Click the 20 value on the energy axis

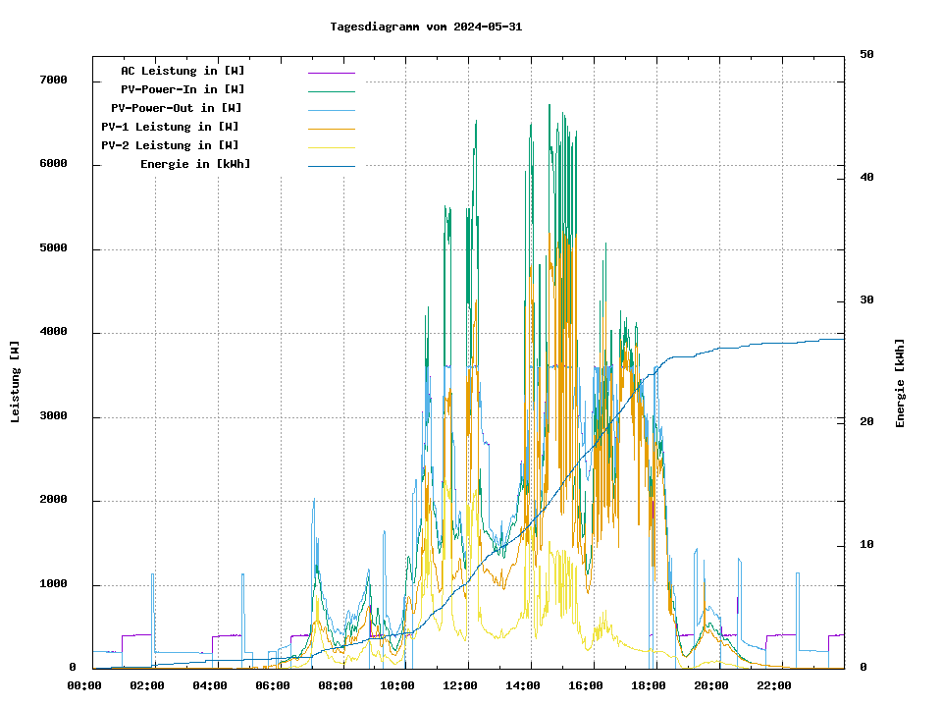coord(866,422)
